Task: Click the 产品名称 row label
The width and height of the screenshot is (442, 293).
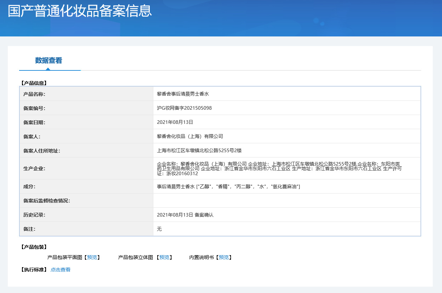Action: click(34, 94)
